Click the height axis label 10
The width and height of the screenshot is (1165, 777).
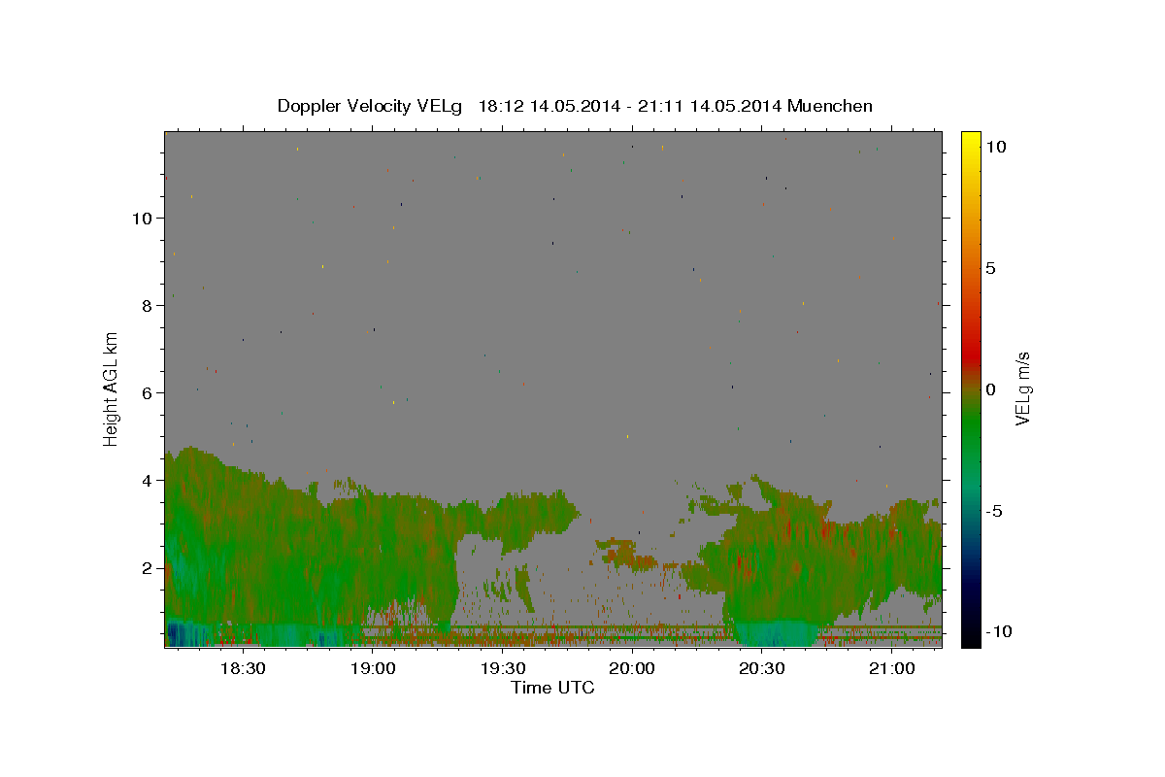point(142,218)
